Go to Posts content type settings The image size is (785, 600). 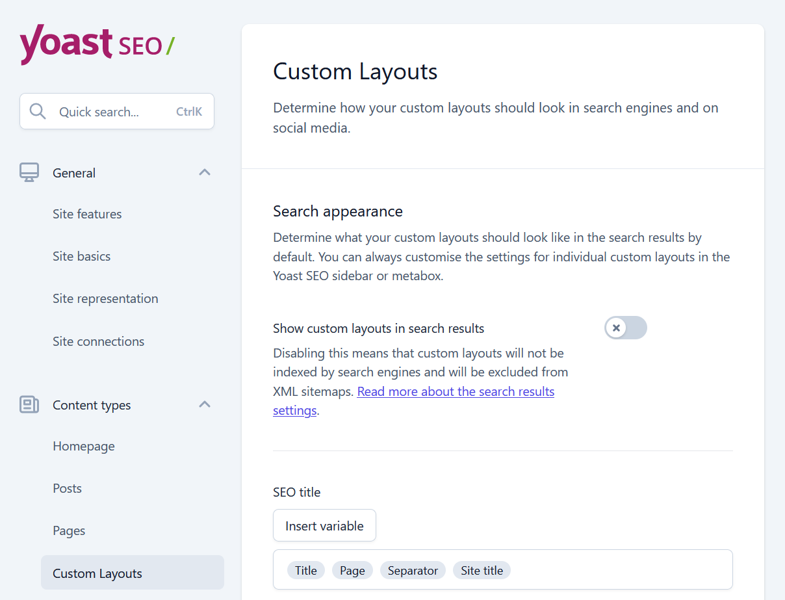click(67, 488)
